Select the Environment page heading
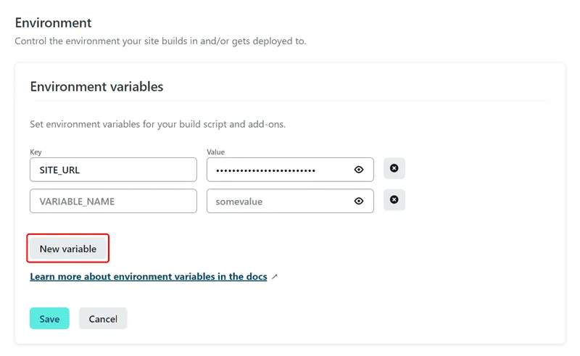This screenshot has height=356, width=580. 53,23
